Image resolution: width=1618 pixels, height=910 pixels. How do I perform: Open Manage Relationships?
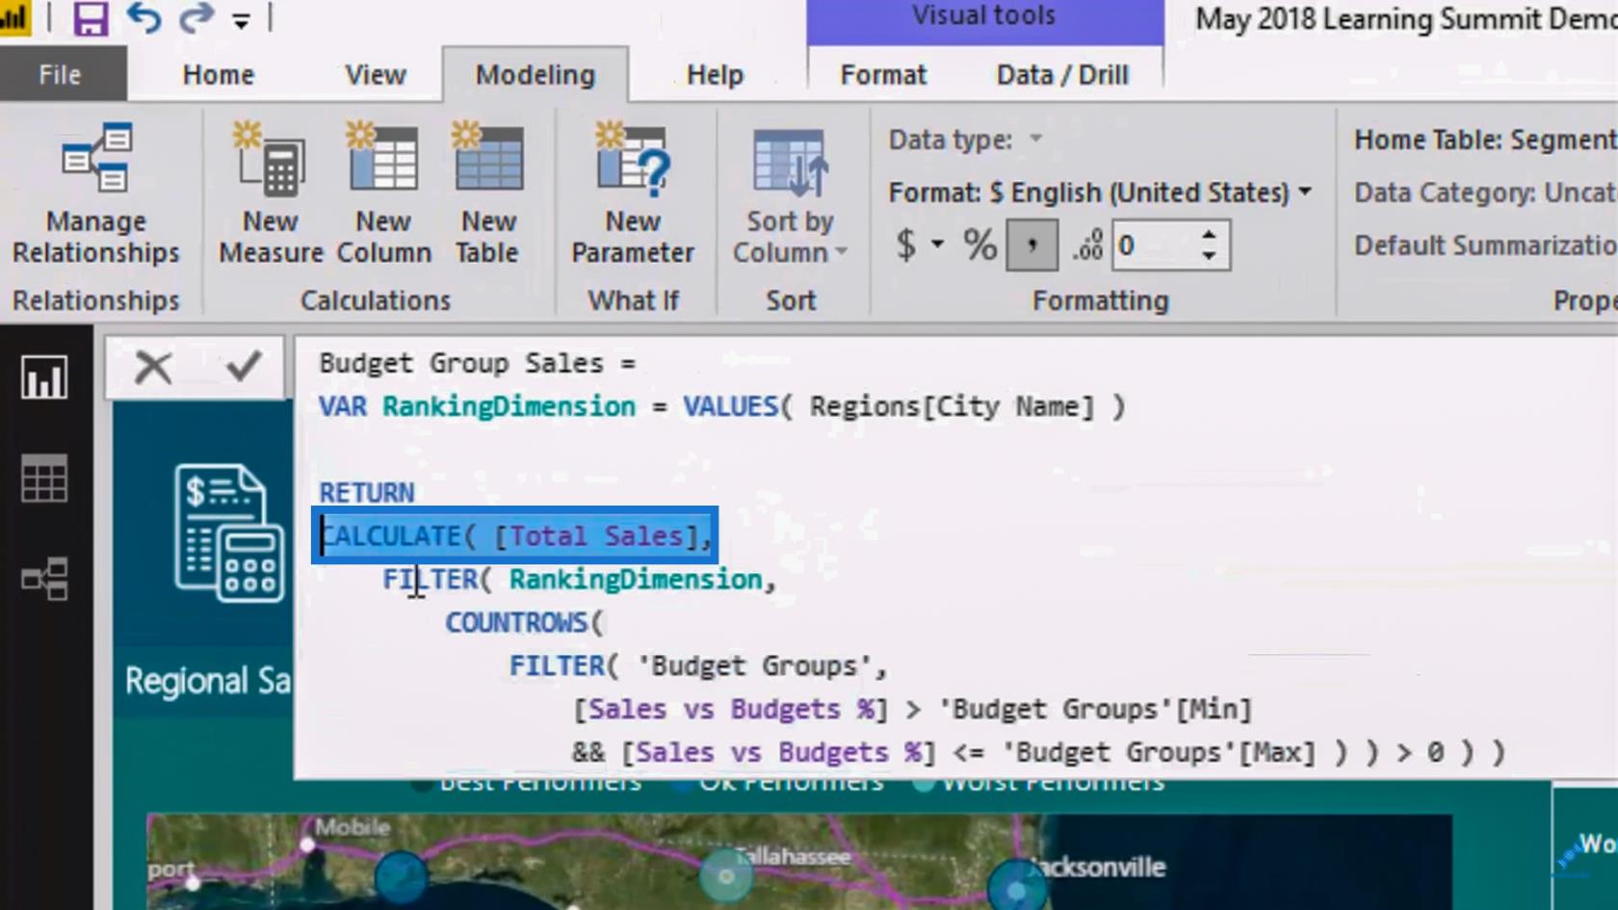click(95, 195)
